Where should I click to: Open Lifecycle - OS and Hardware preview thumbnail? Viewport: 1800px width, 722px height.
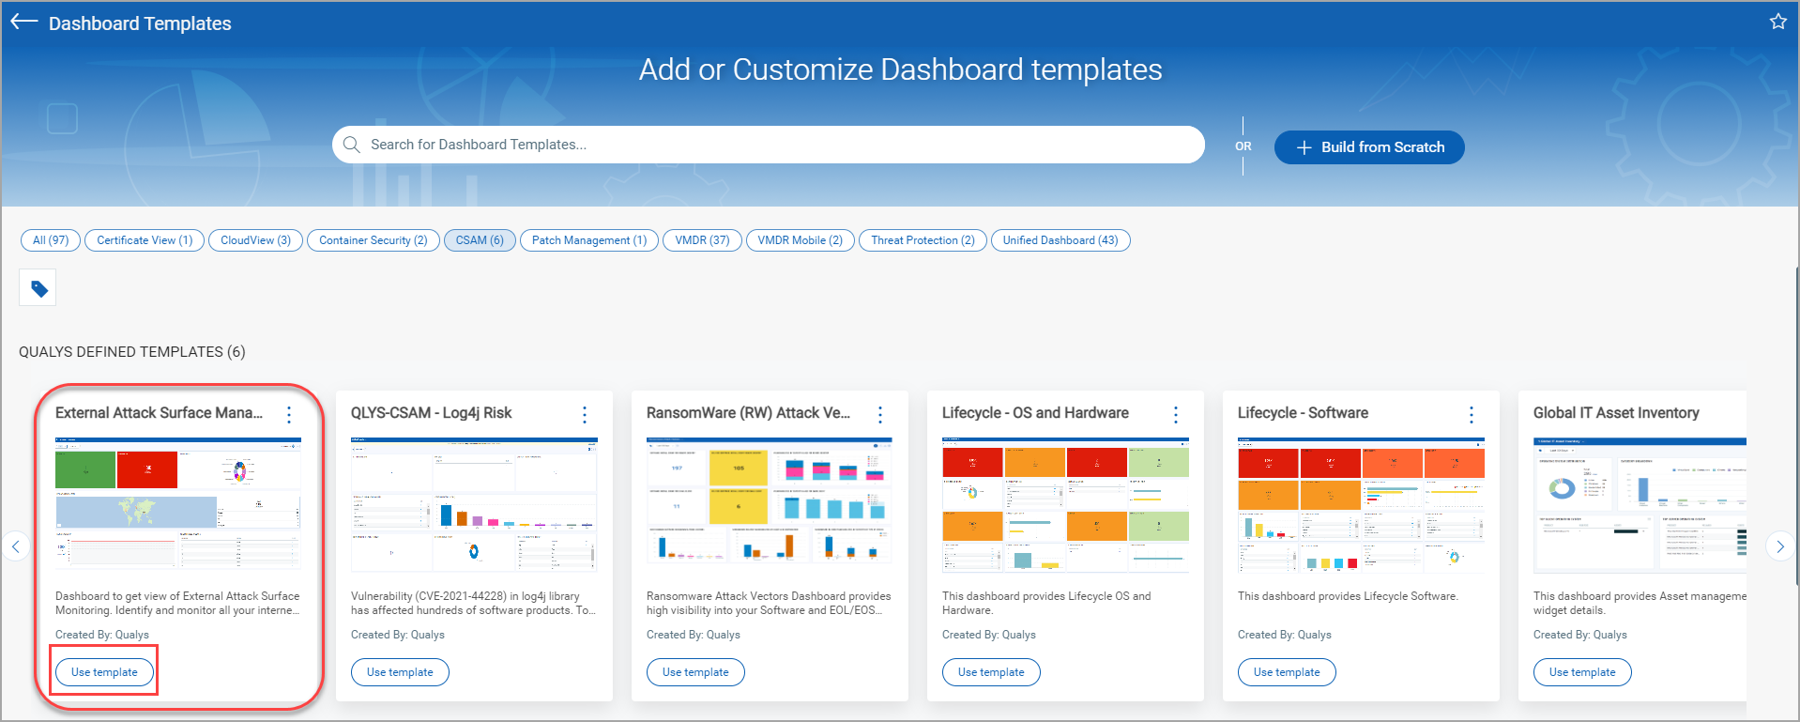point(1065,504)
